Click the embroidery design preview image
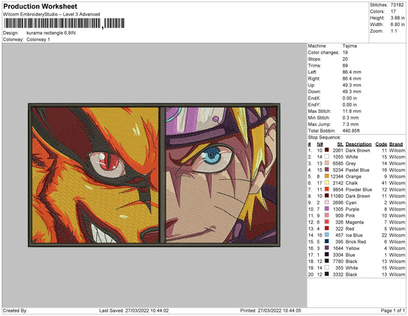 pos(154,175)
